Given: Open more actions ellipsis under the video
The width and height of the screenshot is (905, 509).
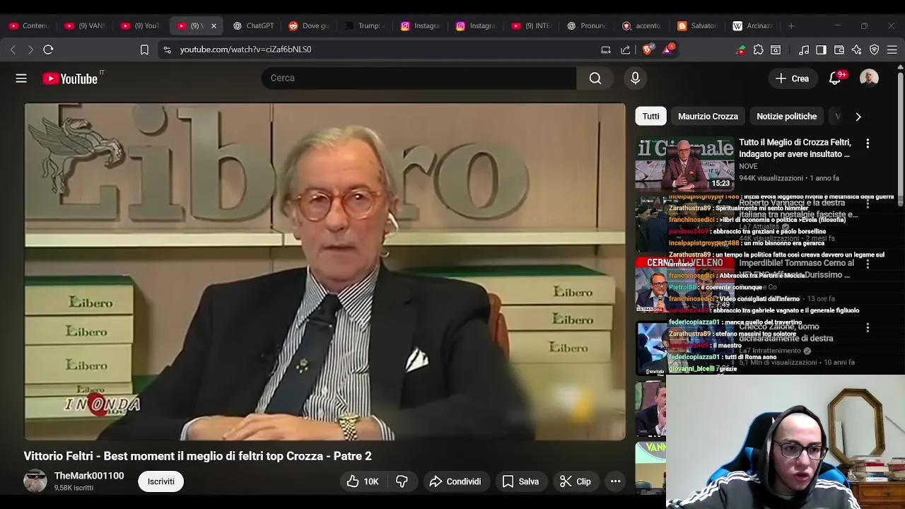Looking at the screenshot, I should point(615,481).
